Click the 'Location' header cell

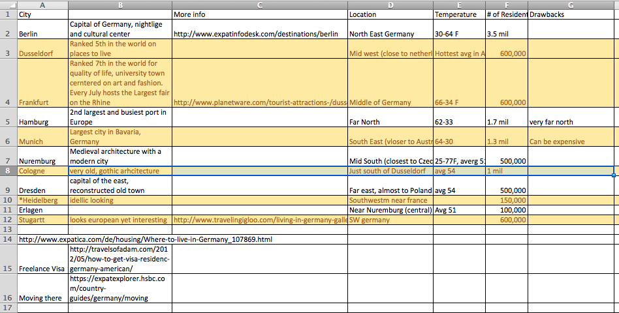point(390,14)
